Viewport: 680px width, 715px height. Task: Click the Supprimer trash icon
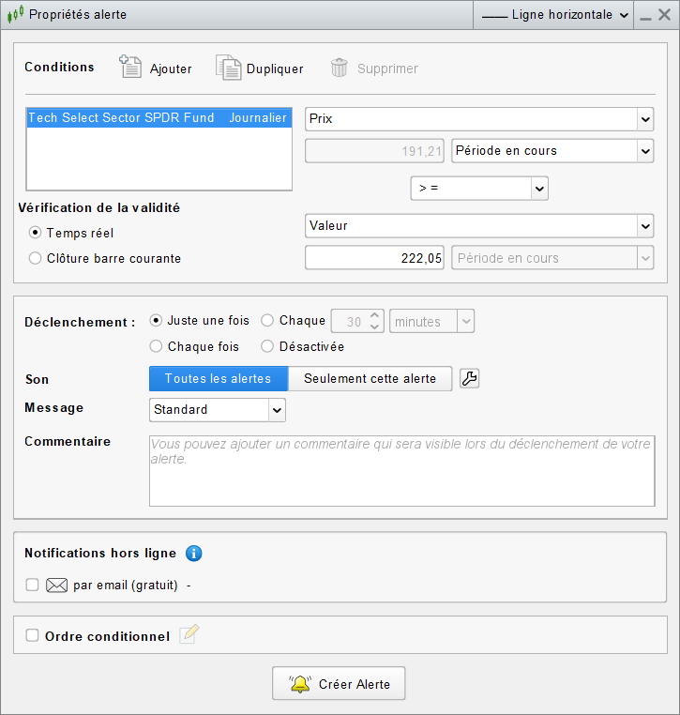click(x=340, y=68)
